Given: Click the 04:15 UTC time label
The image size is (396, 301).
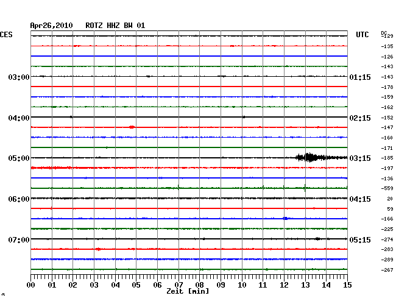Looking at the screenshot, I should coord(360,199).
